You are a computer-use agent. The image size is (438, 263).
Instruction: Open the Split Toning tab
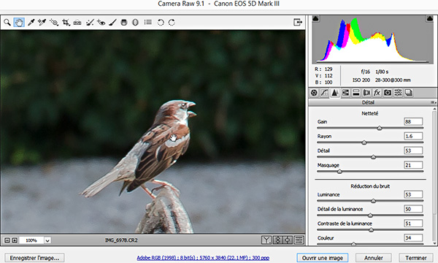356,93
